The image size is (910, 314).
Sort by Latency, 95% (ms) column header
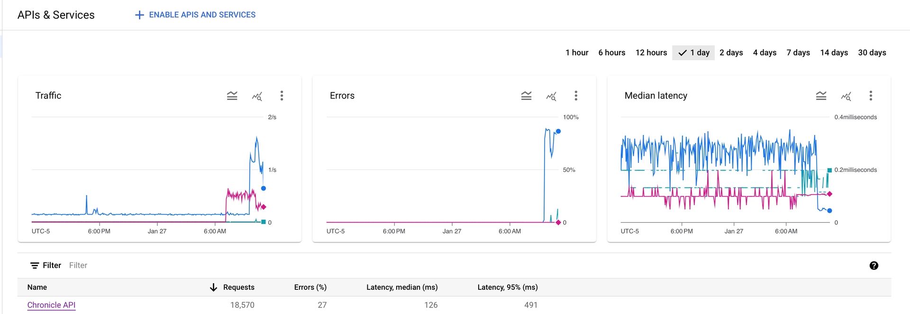click(508, 287)
